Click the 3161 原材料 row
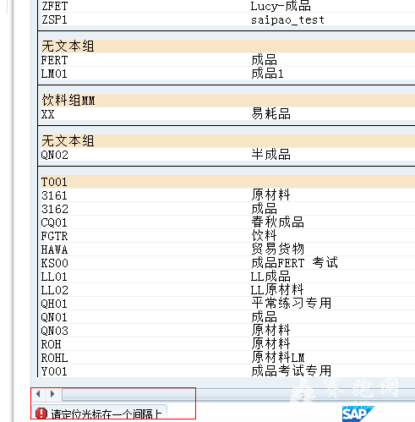 pos(227,195)
